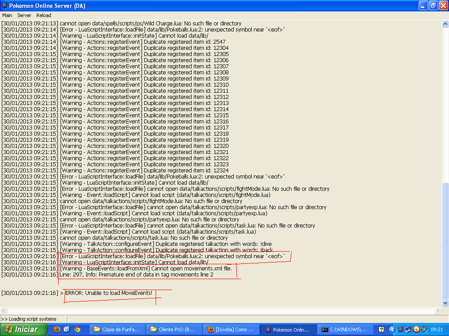Screen dimensions: 449x336
Task: Click the vertical scrollbar down arrow
Action: coord(445,303)
